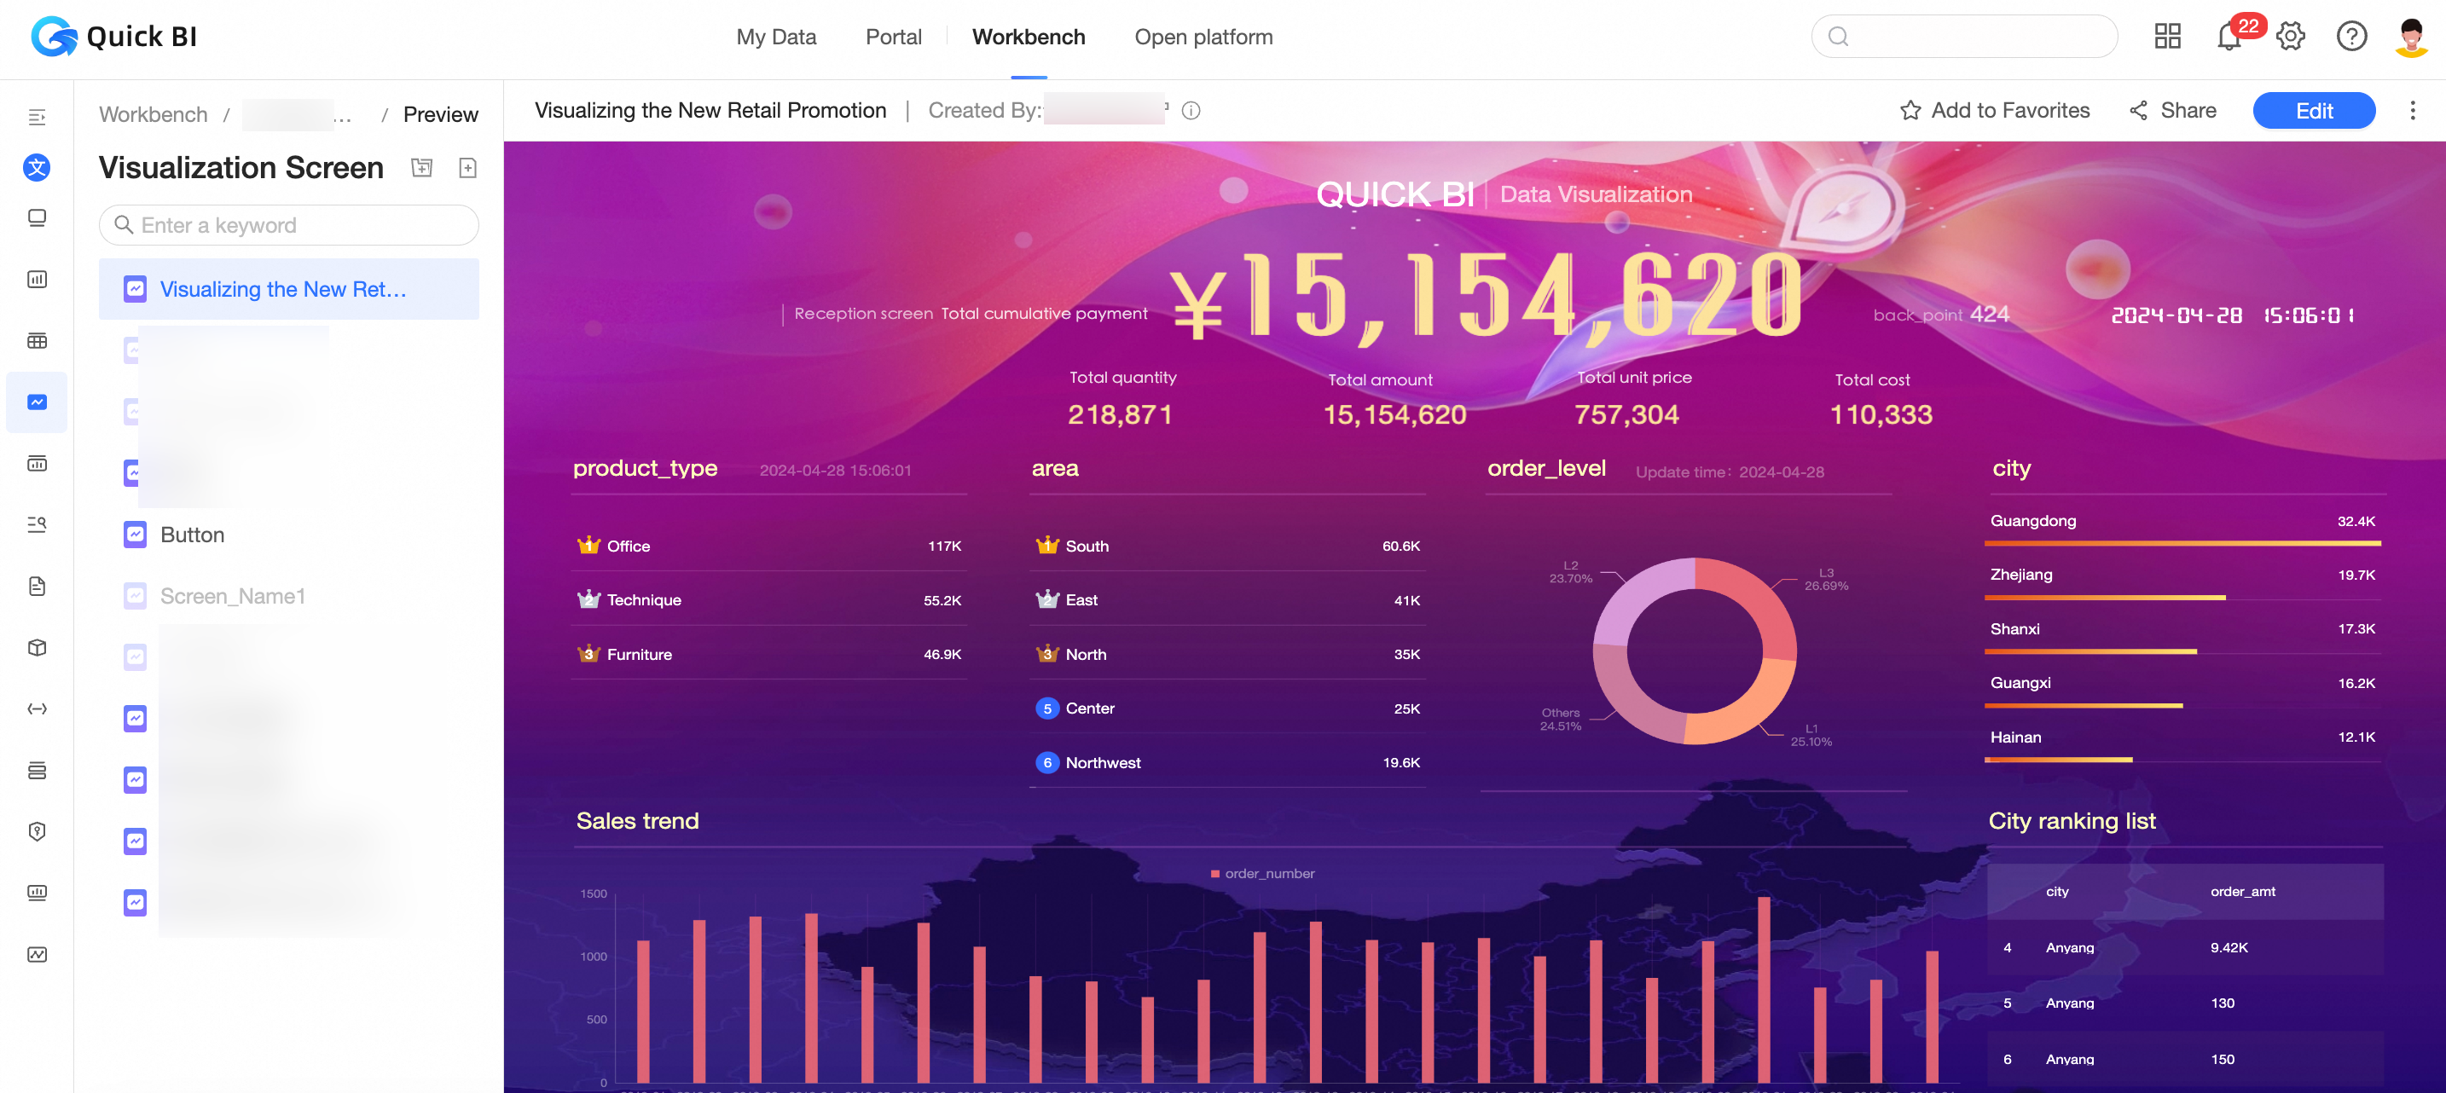Open the user avatar menu

pos(2411,37)
